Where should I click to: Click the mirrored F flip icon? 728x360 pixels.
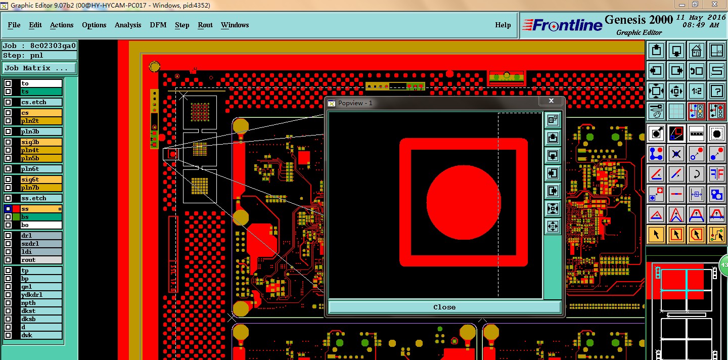(717, 174)
